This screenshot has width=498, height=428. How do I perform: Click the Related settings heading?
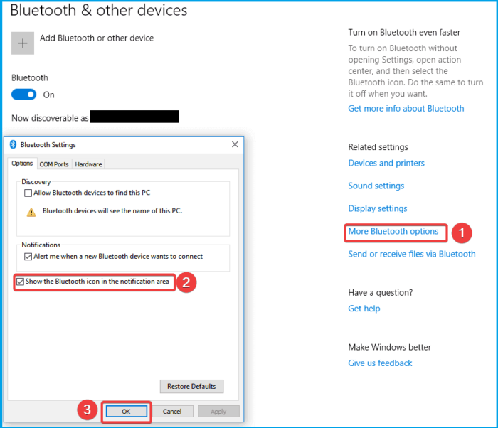coord(378,147)
